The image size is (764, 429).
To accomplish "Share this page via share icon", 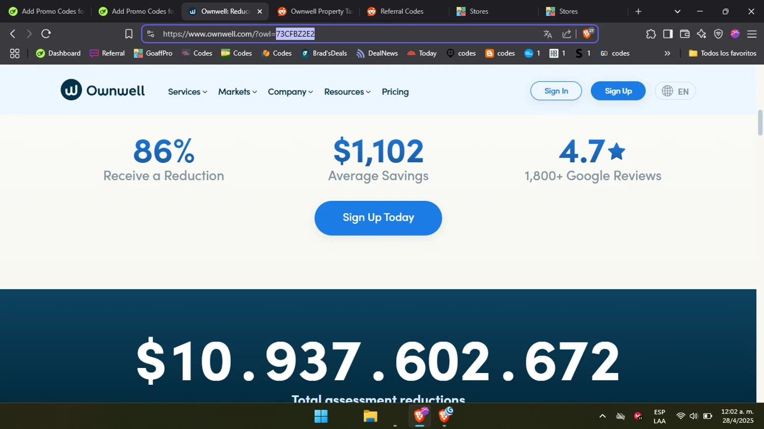I will point(566,34).
